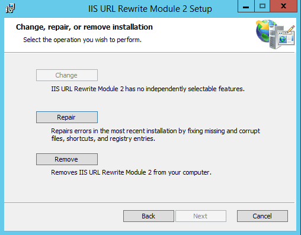Go Back to the previous setup page
This screenshot has width=301, height=235.
tap(149, 216)
